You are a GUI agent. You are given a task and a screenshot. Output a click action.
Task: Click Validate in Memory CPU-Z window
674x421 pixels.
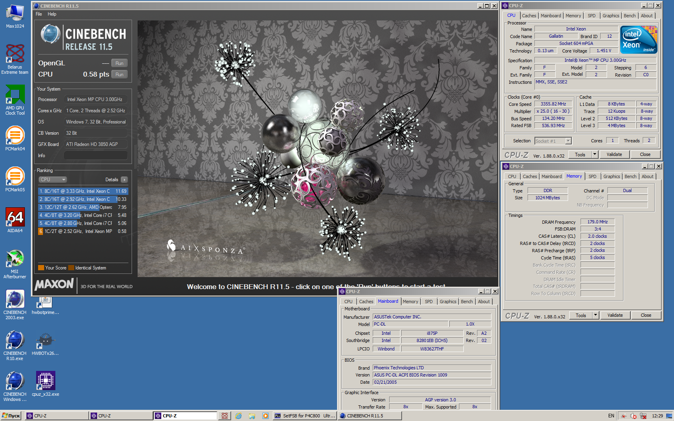[x=615, y=315]
